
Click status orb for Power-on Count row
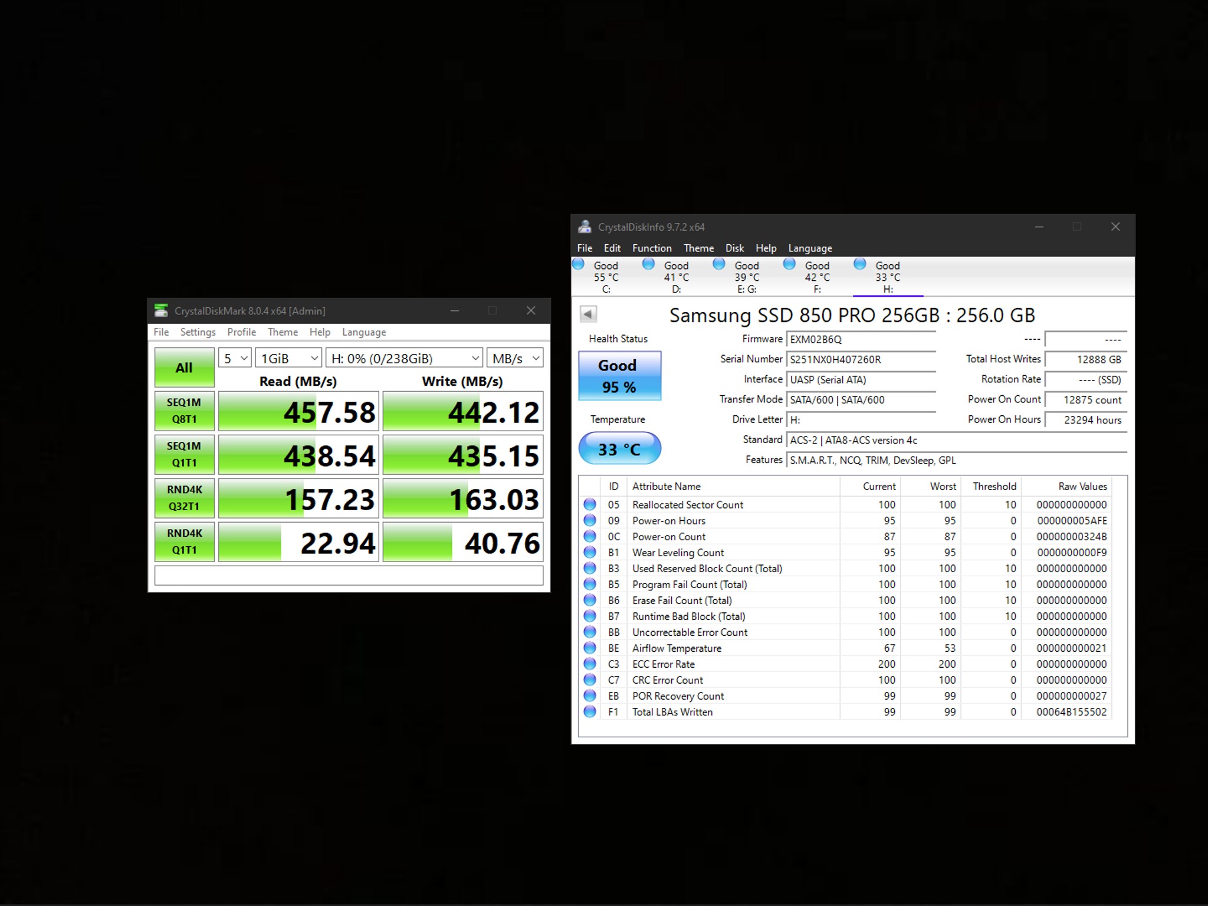pyautogui.click(x=589, y=536)
